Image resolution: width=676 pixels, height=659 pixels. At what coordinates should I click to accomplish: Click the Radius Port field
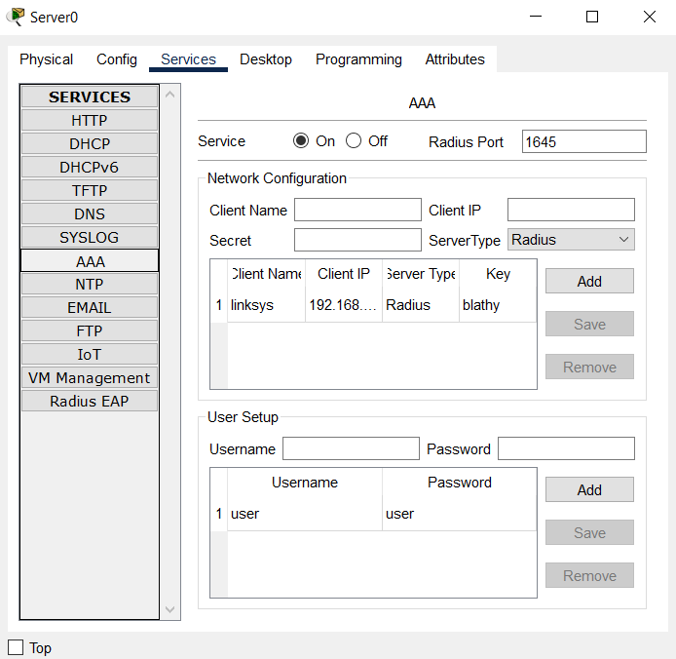pos(583,142)
